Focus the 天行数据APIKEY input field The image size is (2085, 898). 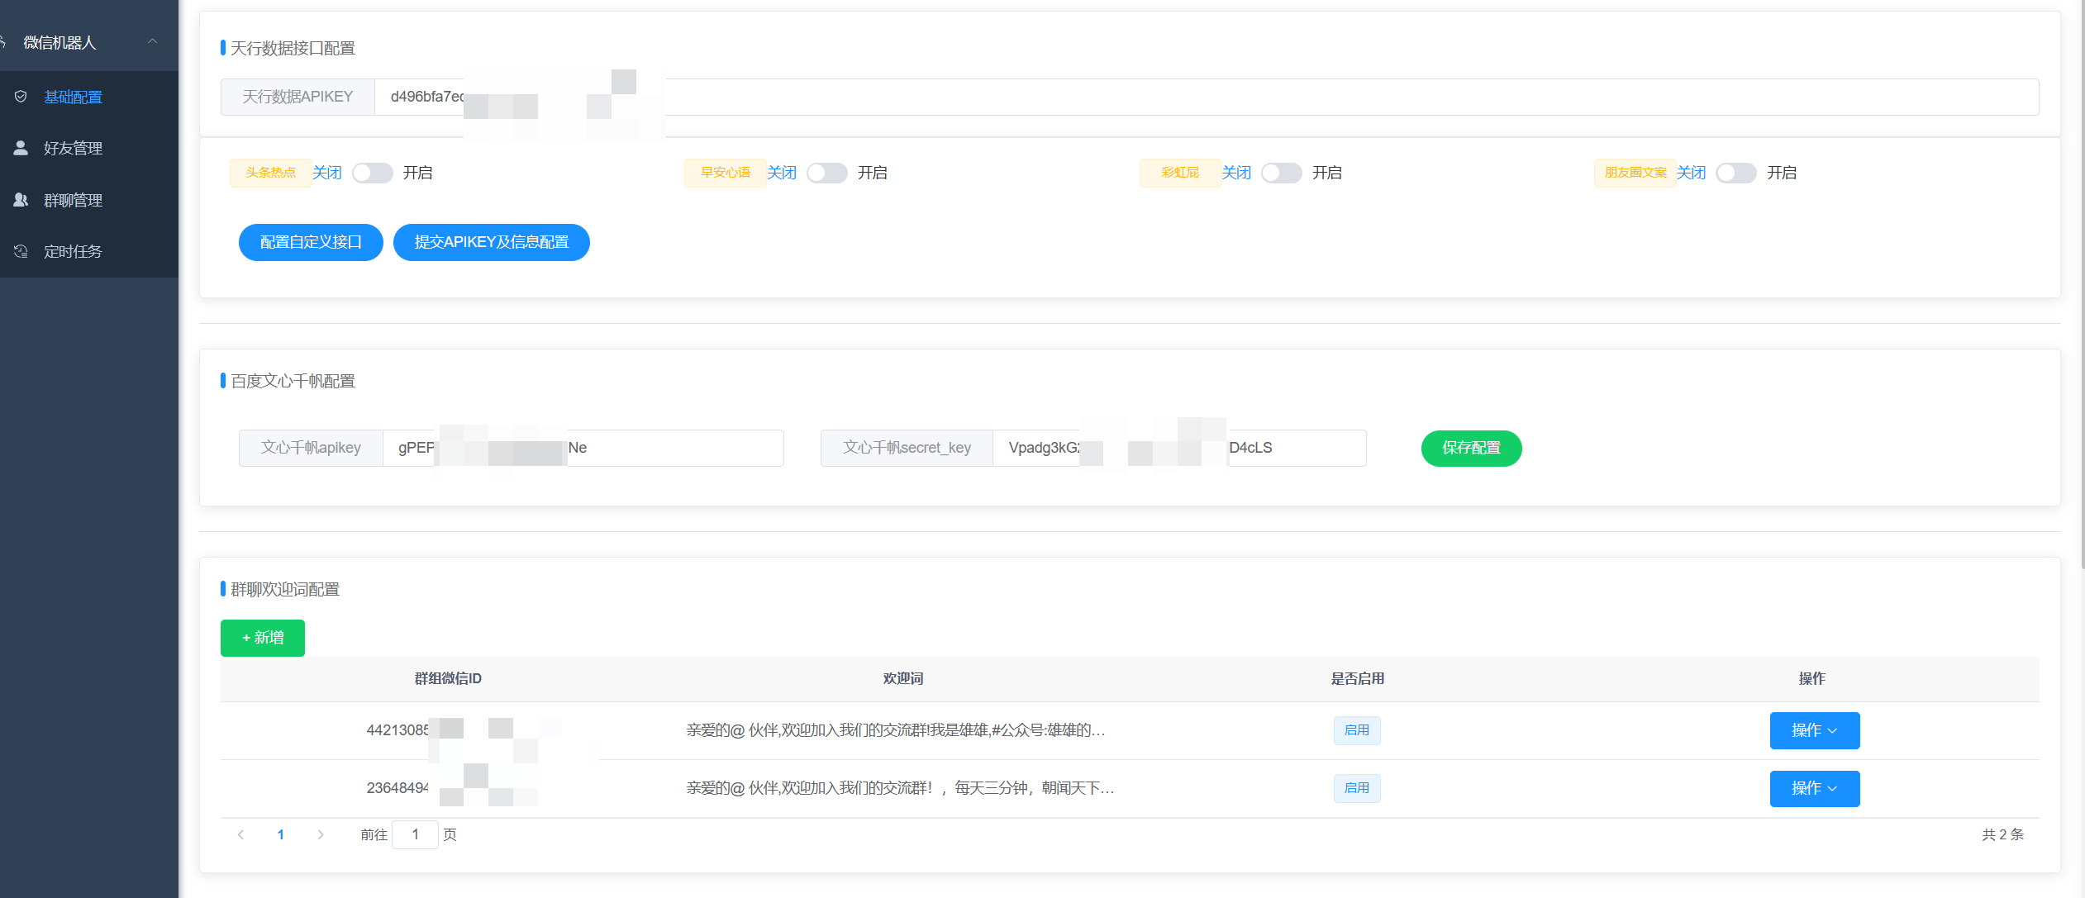coord(1207,97)
